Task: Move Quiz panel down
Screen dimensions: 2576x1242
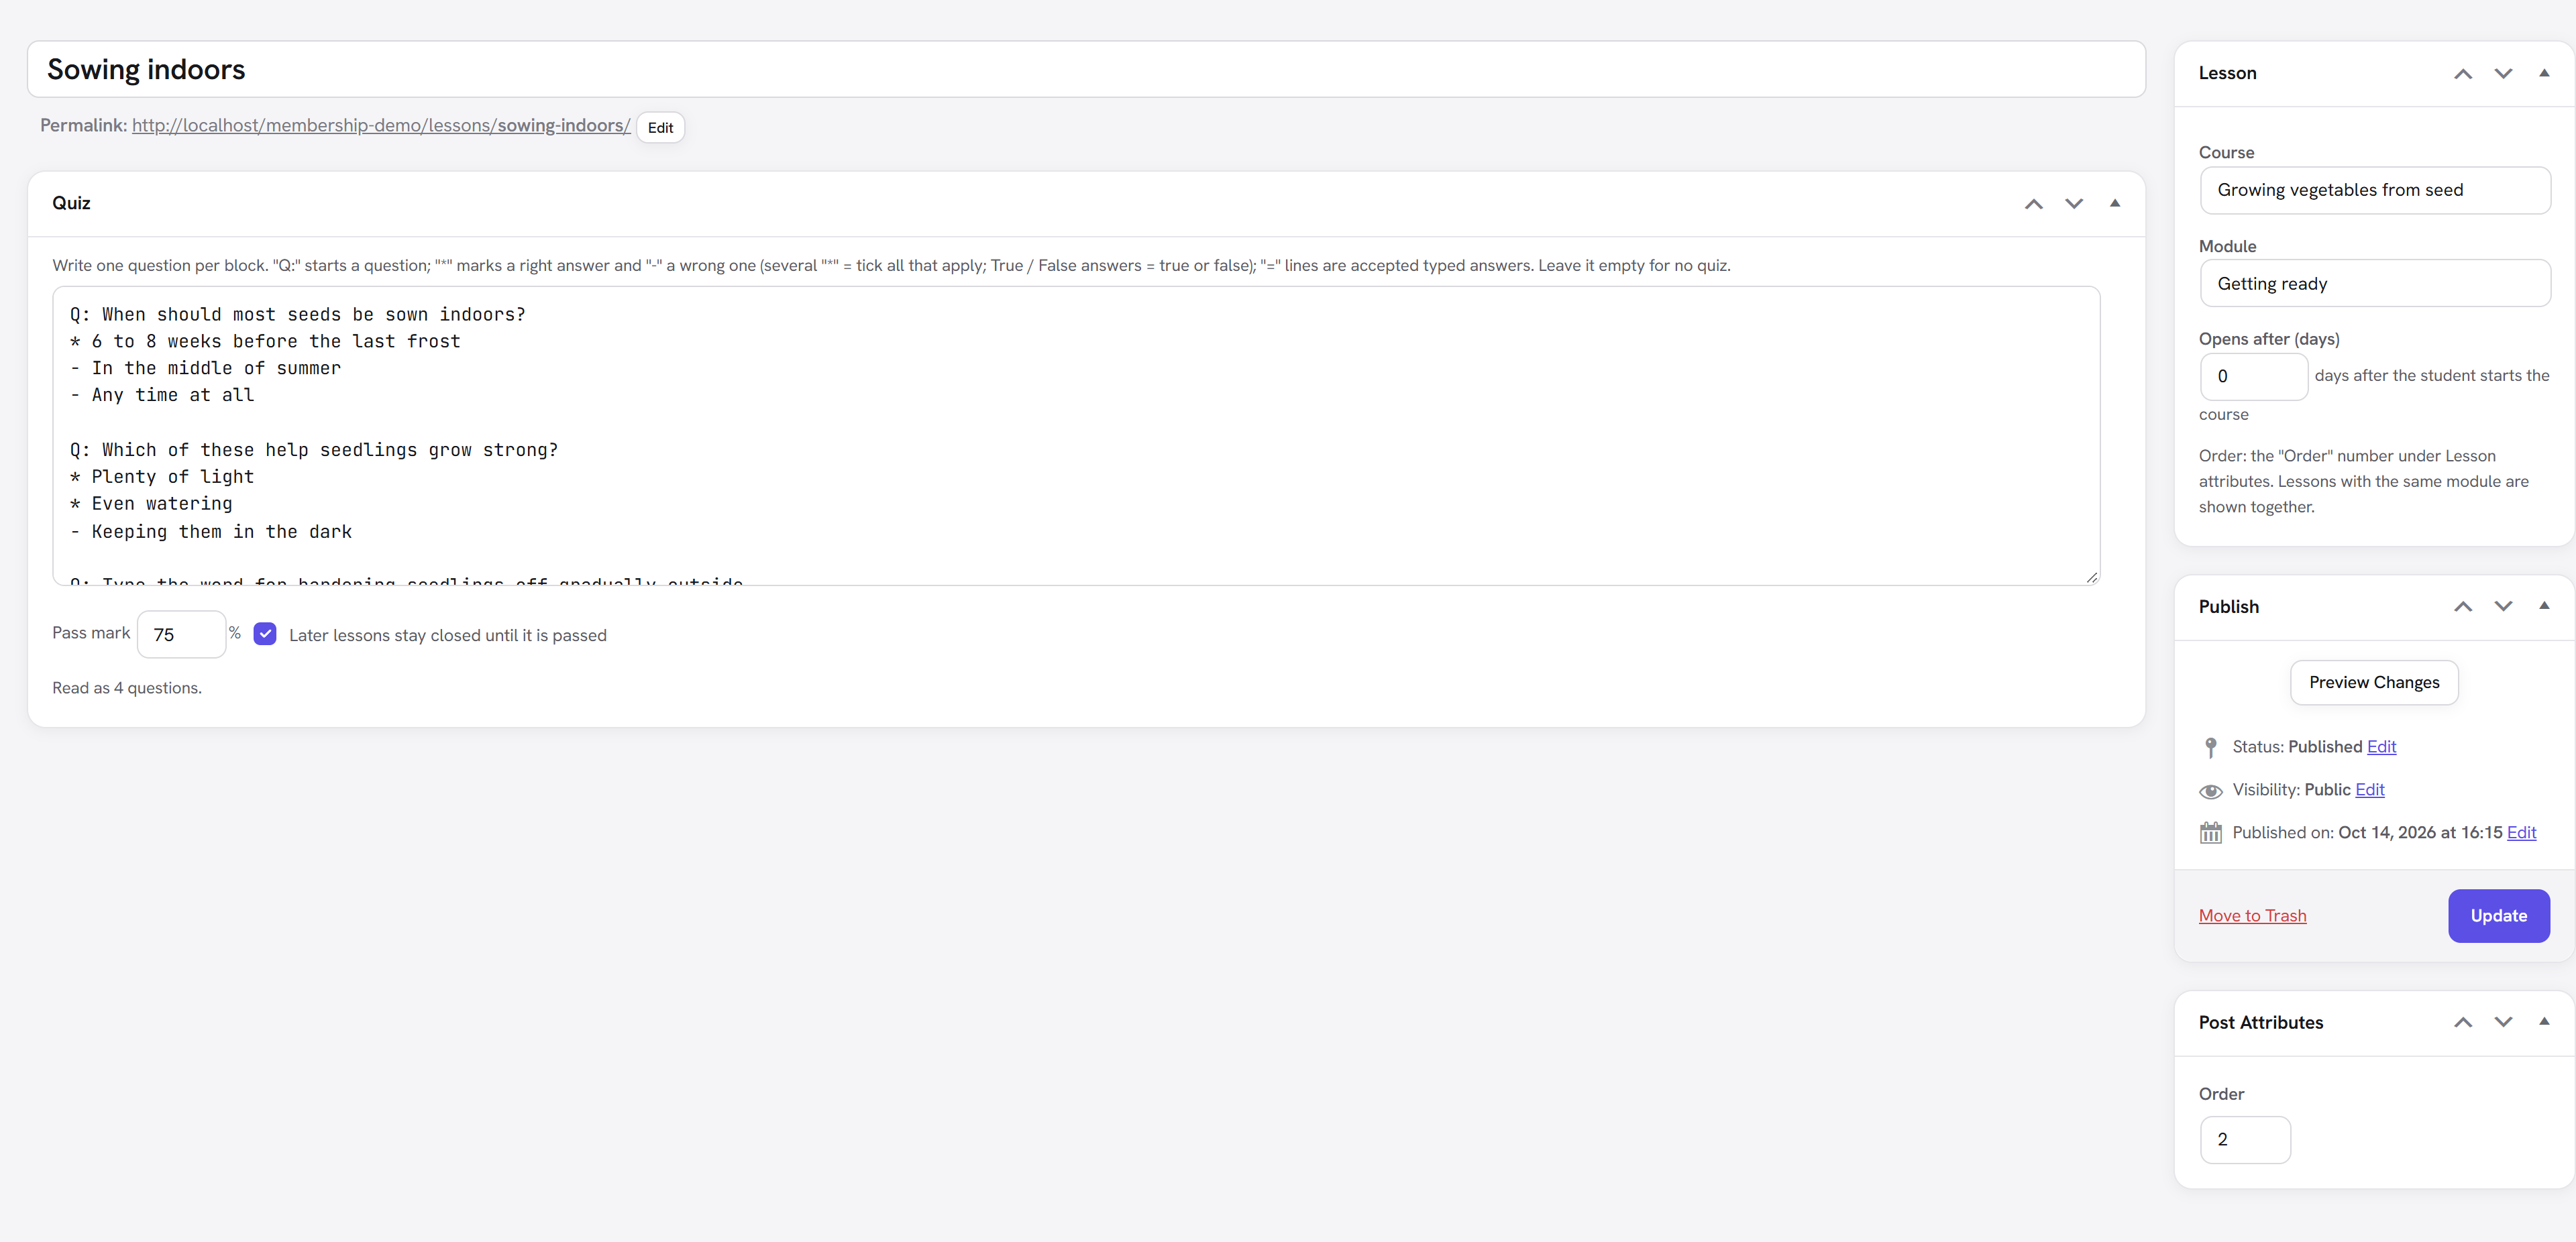Action: tap(2074, 204)
